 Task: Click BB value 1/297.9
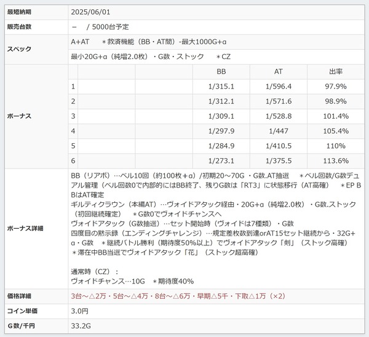221,131
